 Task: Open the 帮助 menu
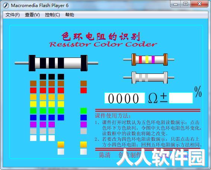pyautogui.click(x=70, y=15)
